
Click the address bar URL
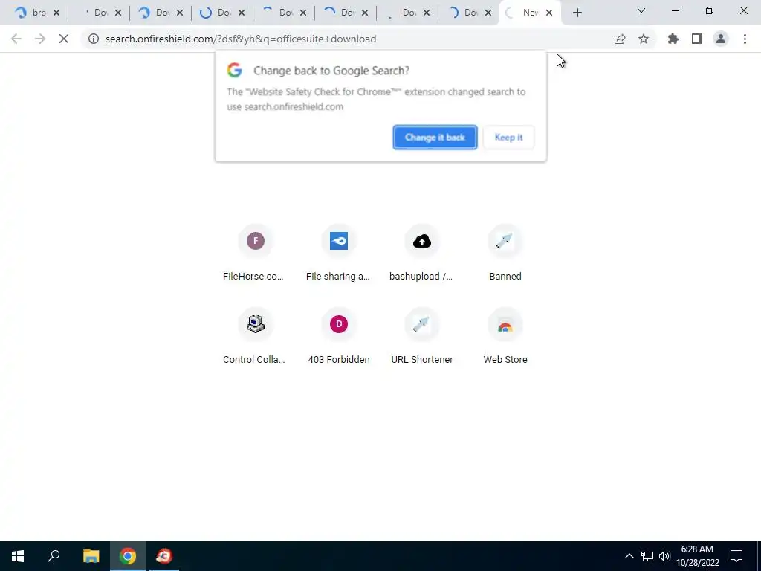[x=241, y=39]
